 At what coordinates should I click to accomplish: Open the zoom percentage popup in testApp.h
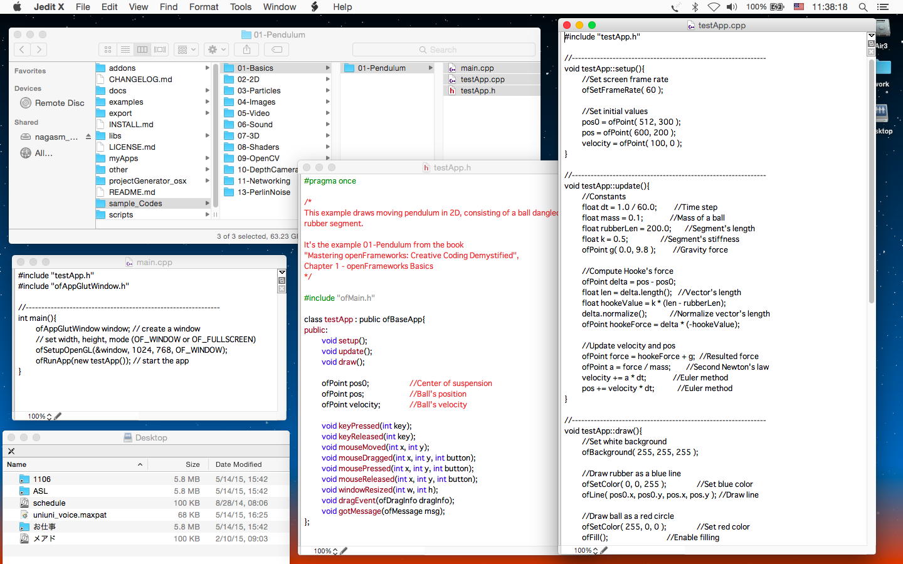[325, 551]
